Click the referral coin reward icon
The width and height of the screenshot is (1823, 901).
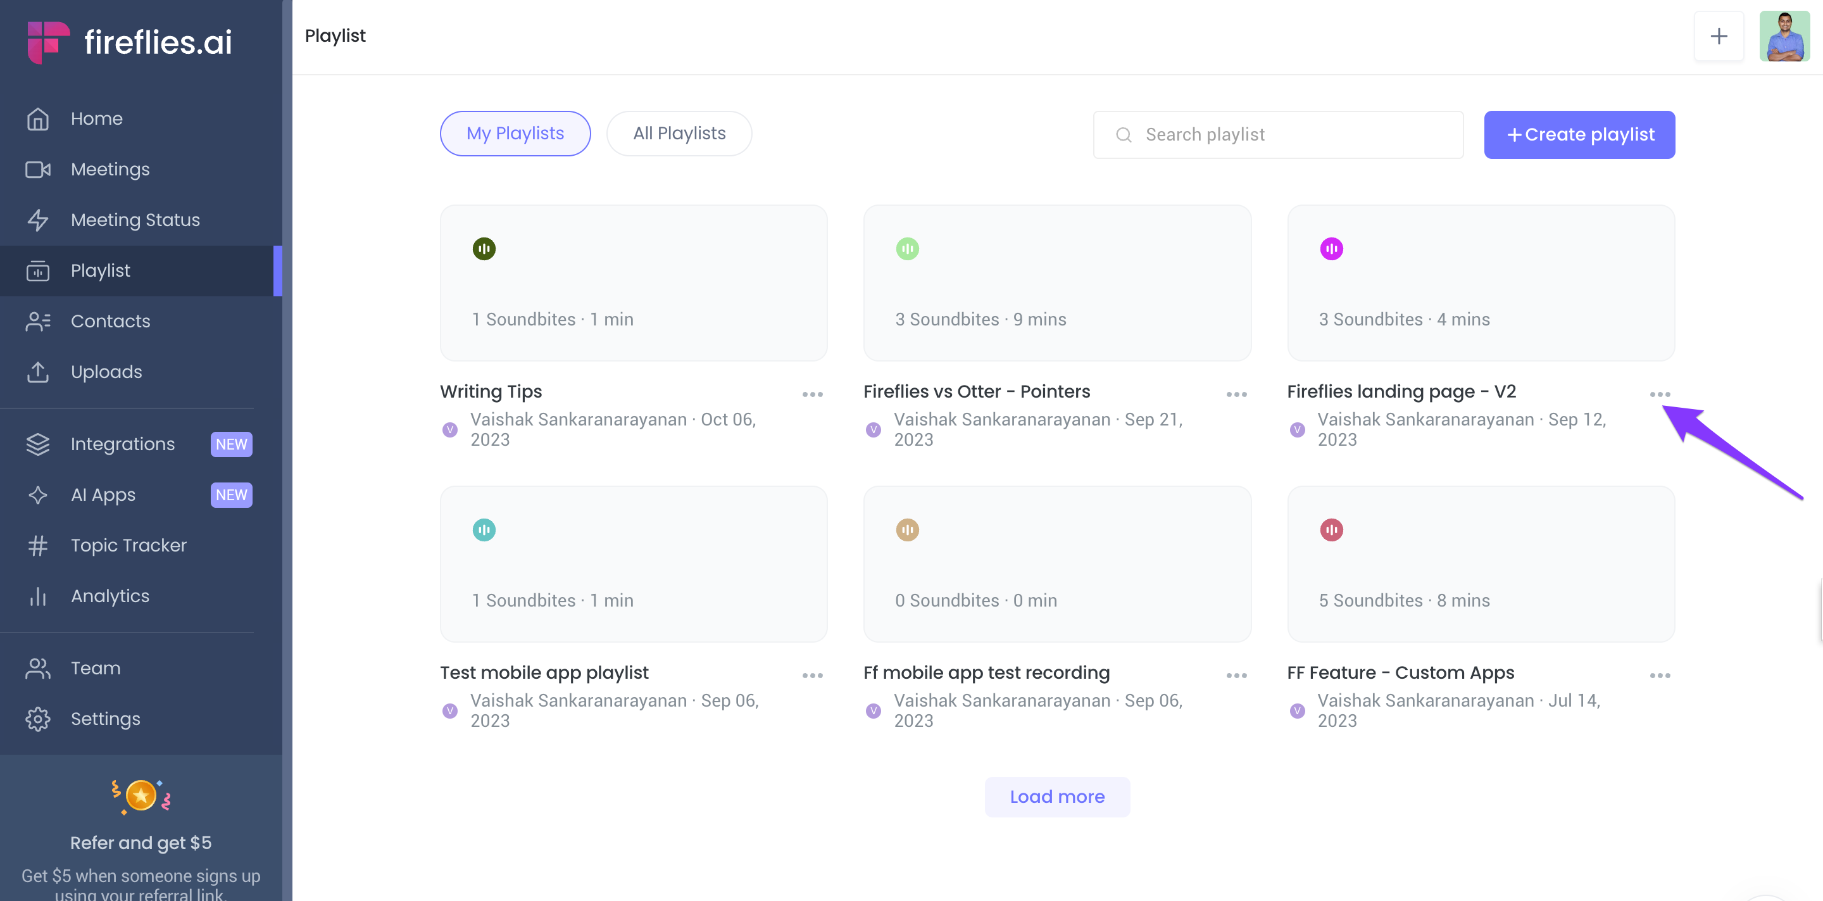click(141, 797)
